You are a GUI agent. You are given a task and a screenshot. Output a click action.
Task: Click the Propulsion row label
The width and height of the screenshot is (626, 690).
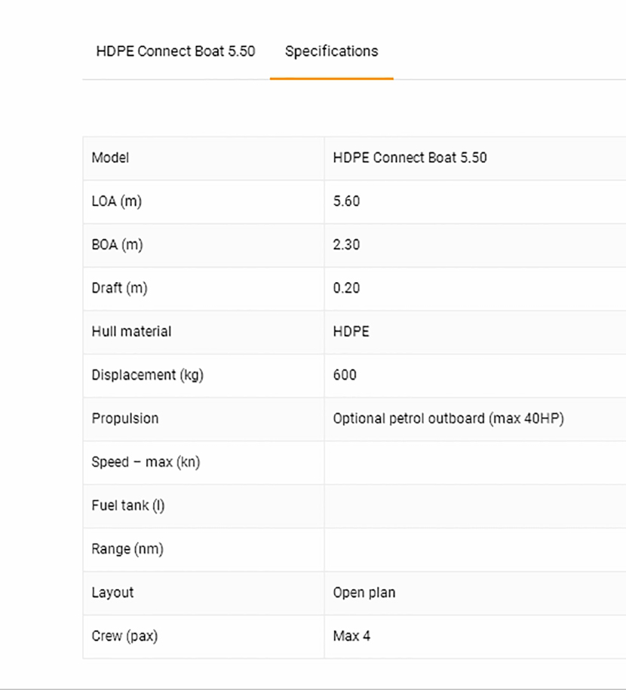point(125,419)
